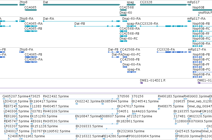Click the Nop60B-RG transcript label

pos(202,39)
